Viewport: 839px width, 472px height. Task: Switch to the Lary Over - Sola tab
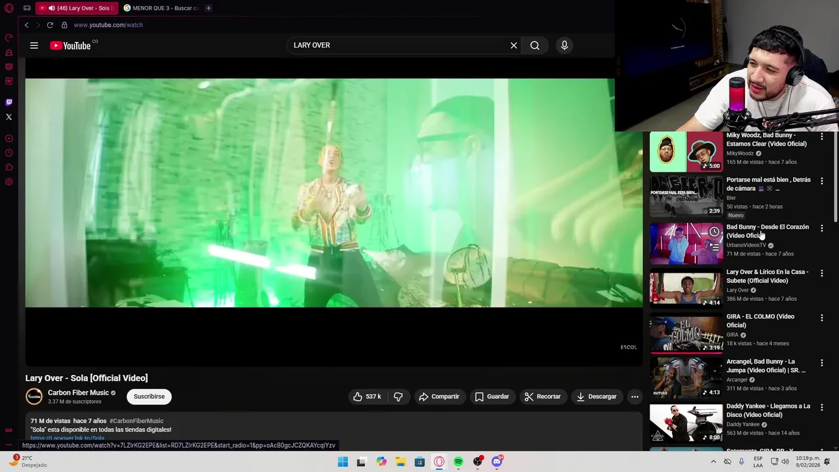point(77,8)
